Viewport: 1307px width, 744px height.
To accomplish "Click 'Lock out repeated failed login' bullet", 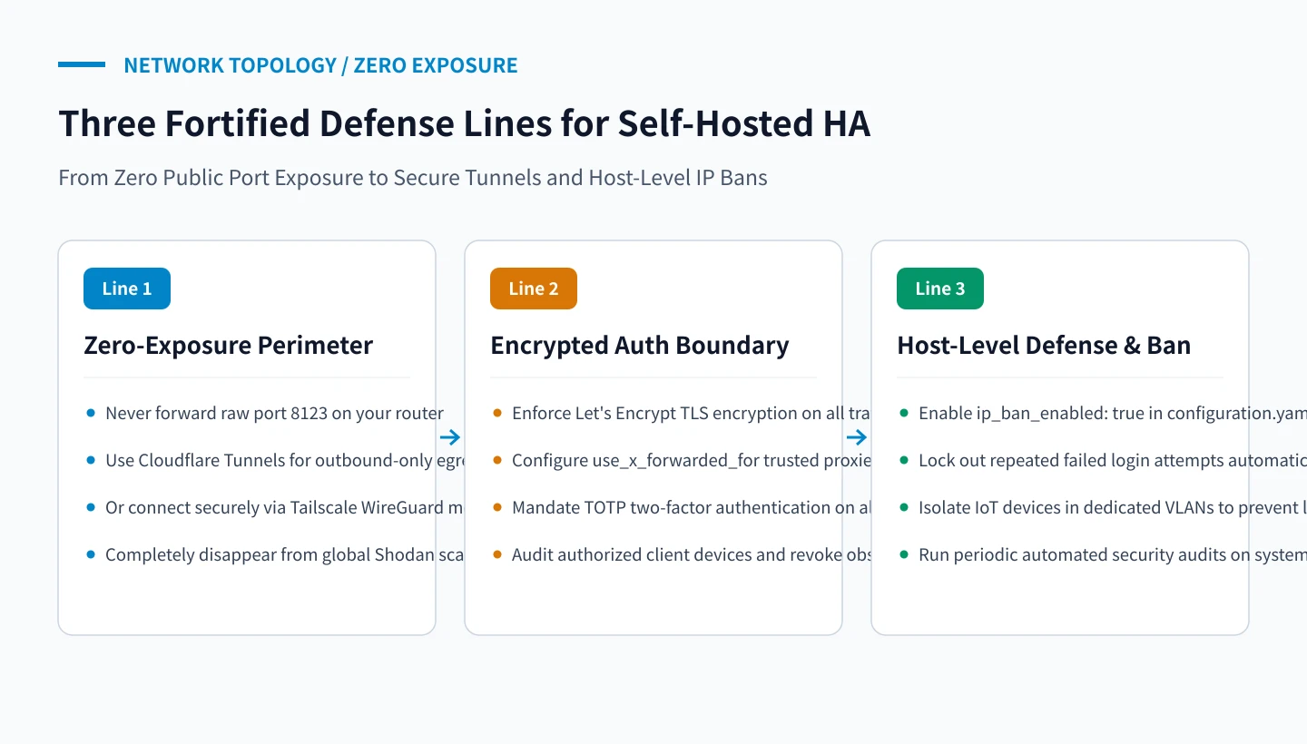I will [x=1113, y=460].
